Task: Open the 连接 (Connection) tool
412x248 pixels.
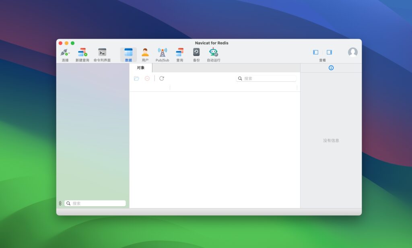Action: coord(64,52)
